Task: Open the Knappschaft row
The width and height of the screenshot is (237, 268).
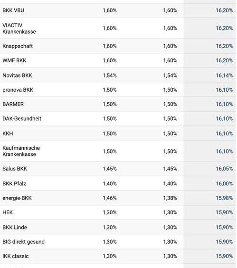Action: [18, 46]
